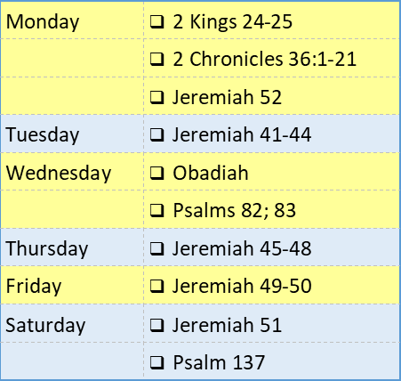
Task: Tick the Obadiah checkbox
Action: pyautogui.click(x=156, y=173)
